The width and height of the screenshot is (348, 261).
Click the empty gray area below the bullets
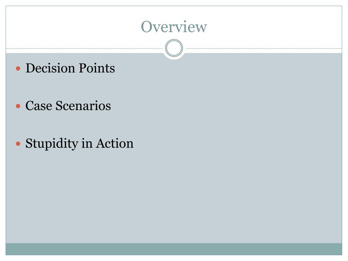(x=174, y=197)
